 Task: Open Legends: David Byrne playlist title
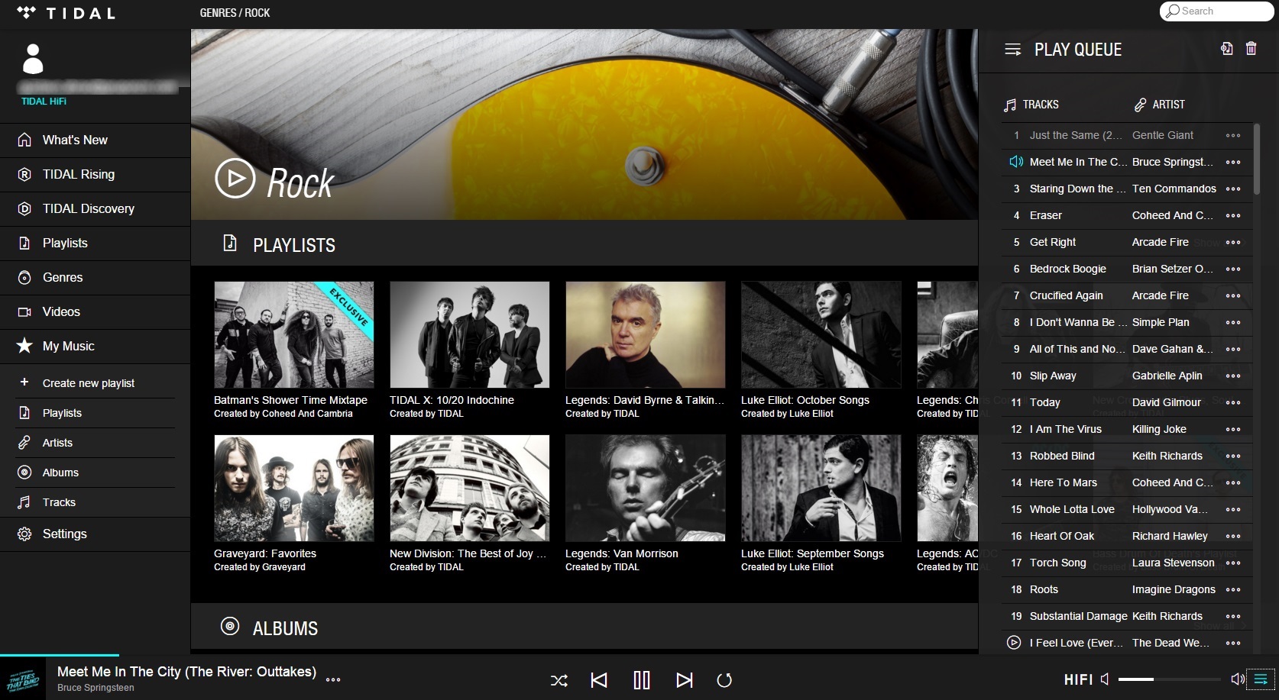pos(645,400)
